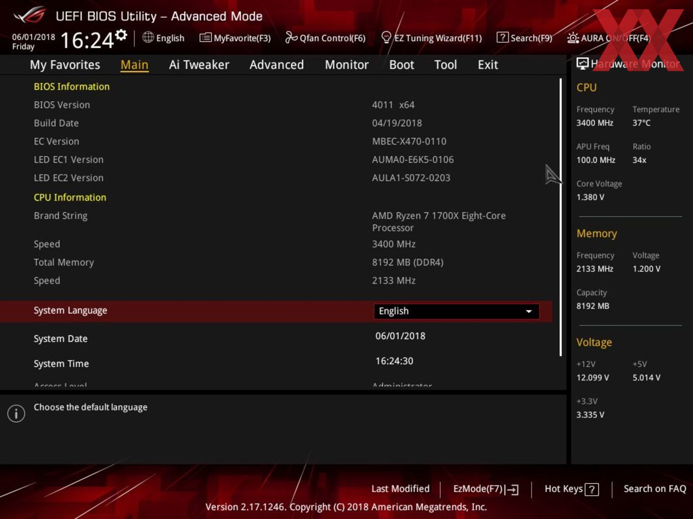693x519 pixels.
Task: Click the large 16:24 clock display
Action: 87,40
